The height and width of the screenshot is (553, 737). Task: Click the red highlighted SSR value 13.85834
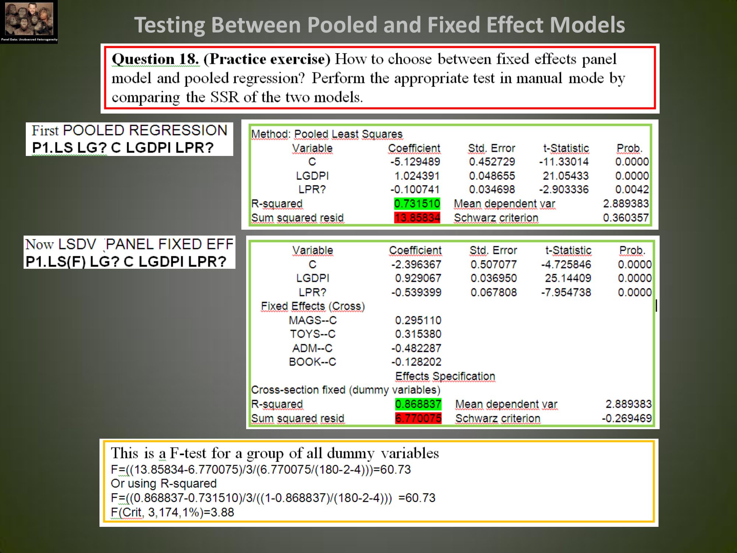click(417, 218)
